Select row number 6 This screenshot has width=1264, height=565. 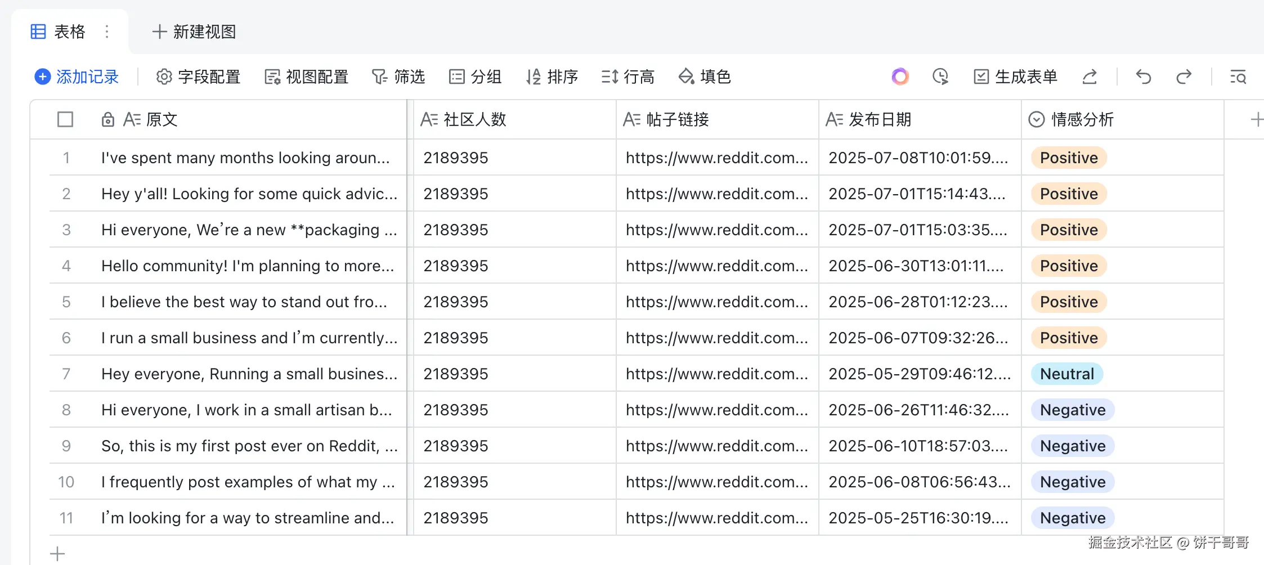[66, 338]
